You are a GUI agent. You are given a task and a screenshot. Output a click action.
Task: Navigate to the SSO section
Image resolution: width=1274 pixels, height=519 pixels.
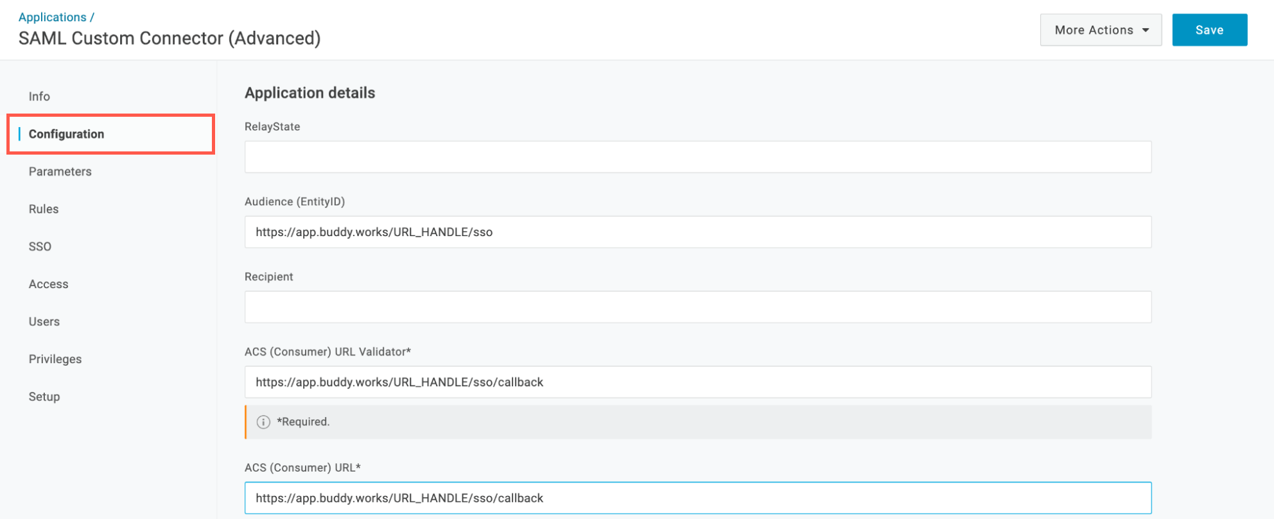[40, 246]
